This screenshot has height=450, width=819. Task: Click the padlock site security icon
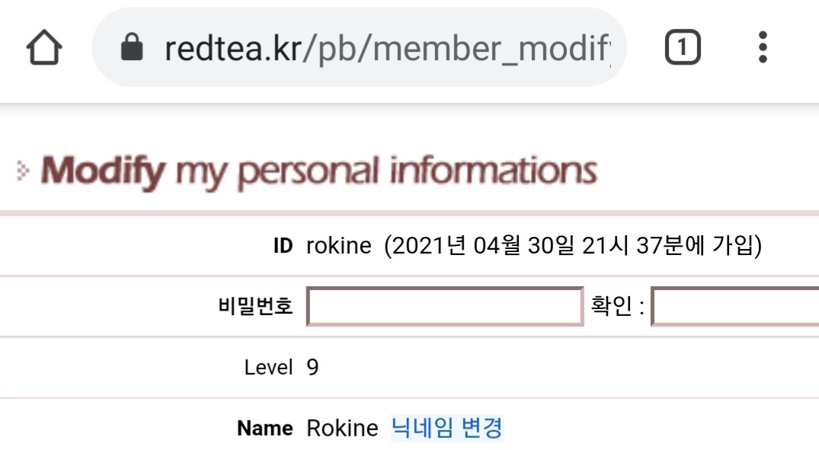132,49
